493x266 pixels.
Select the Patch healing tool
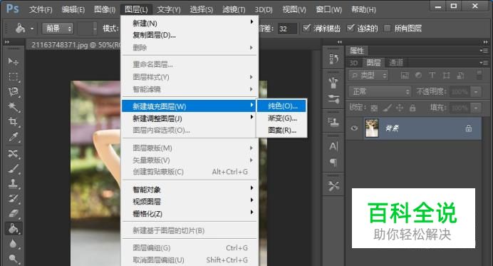pos(14,153)
